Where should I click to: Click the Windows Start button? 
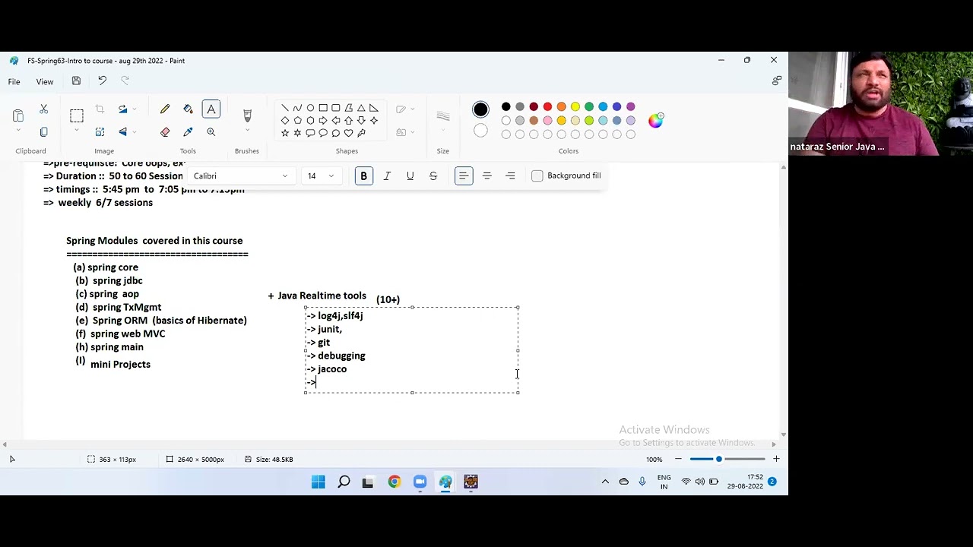[319, 482]
